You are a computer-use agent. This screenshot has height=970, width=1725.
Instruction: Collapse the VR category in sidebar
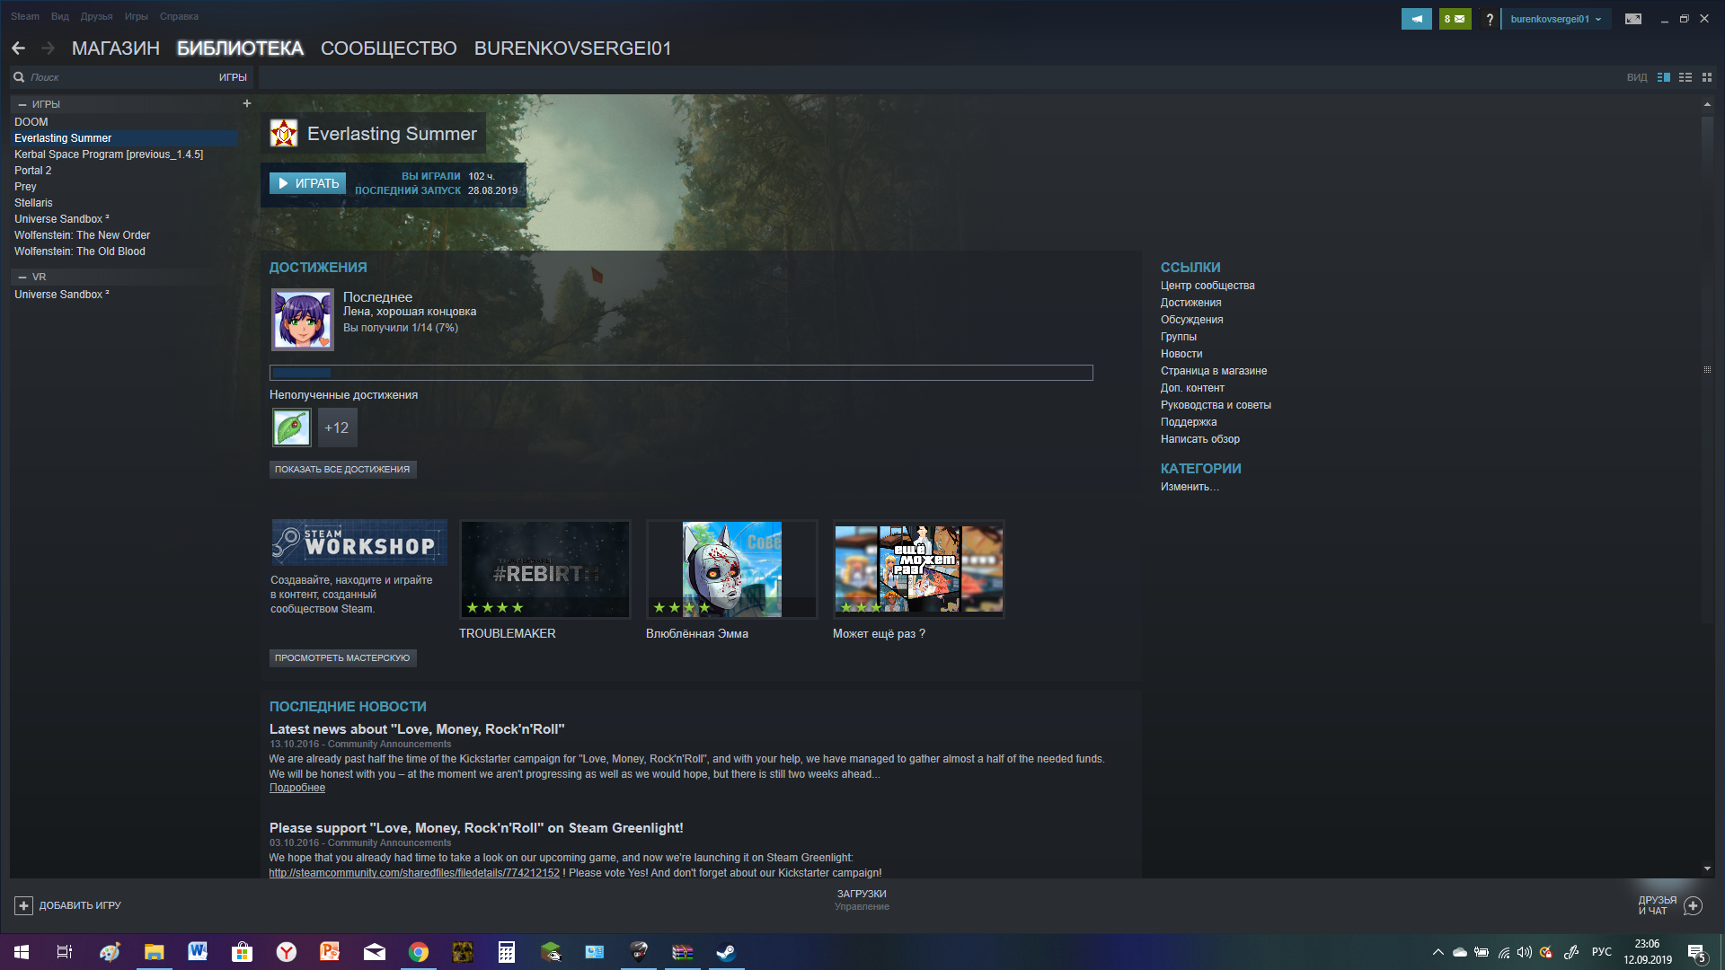pos(22,277)
